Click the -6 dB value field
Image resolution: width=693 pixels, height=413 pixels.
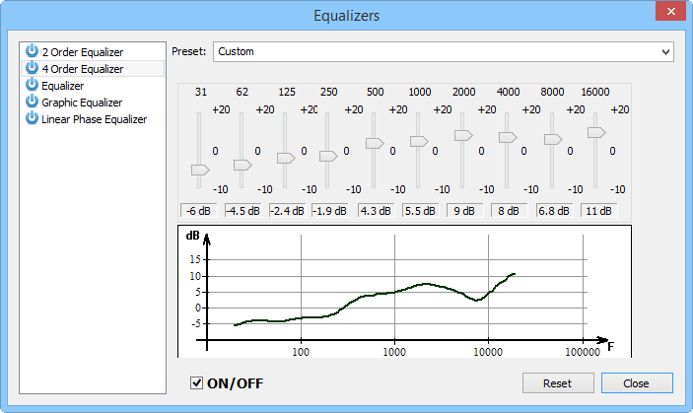pyautogui.click(x=199, y=210)
